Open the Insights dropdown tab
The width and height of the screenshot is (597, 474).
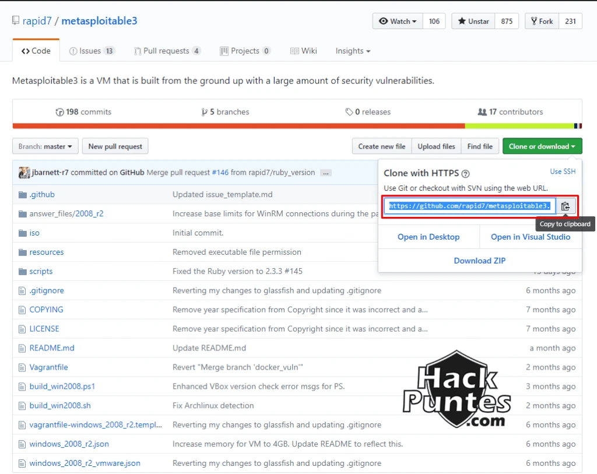click(353, 51)
